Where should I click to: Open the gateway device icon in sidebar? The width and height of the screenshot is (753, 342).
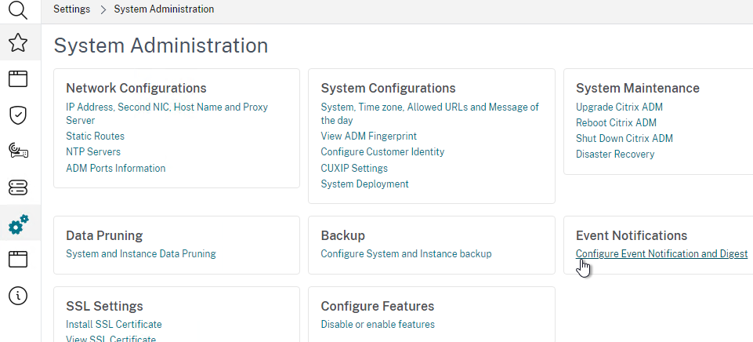pos(18,151)
